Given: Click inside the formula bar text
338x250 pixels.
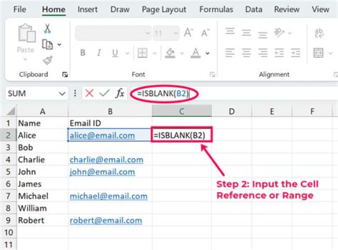Looking at the screenshot, I should click(163, 93).
